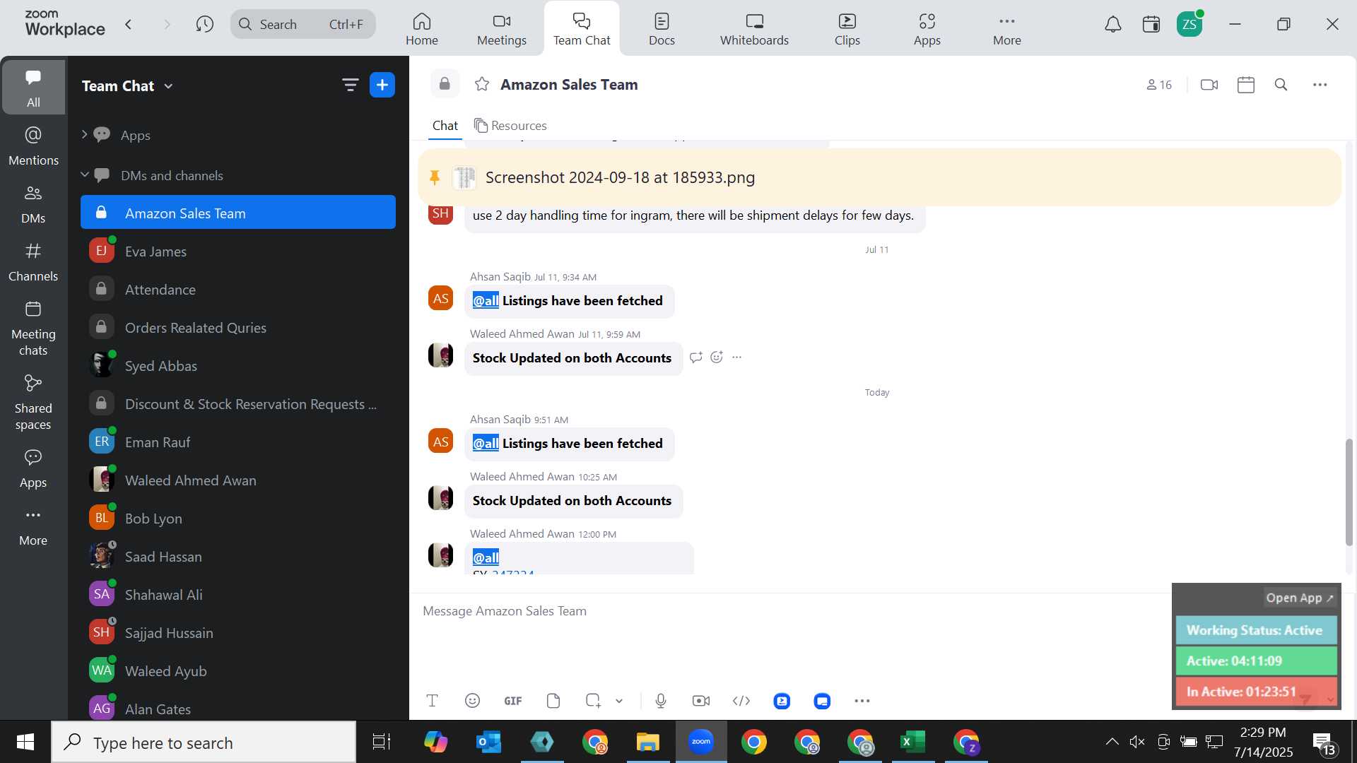This screenshot has width=1357, height=763.
Task: Open the Docs tab
Action: pos(662,29)
